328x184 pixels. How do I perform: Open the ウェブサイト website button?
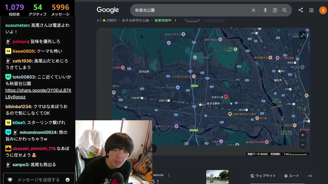pyautogui.click(x=263, y=176)
